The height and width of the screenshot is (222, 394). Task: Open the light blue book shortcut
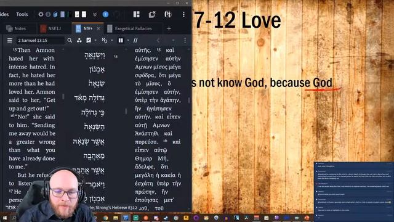tap(62, 14)
